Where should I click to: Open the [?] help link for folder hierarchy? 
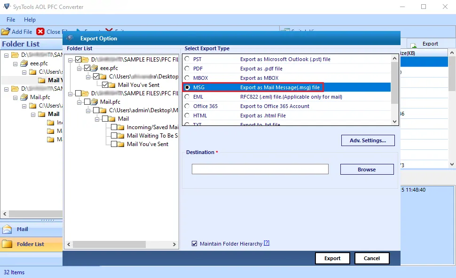[x=267, y=243]
